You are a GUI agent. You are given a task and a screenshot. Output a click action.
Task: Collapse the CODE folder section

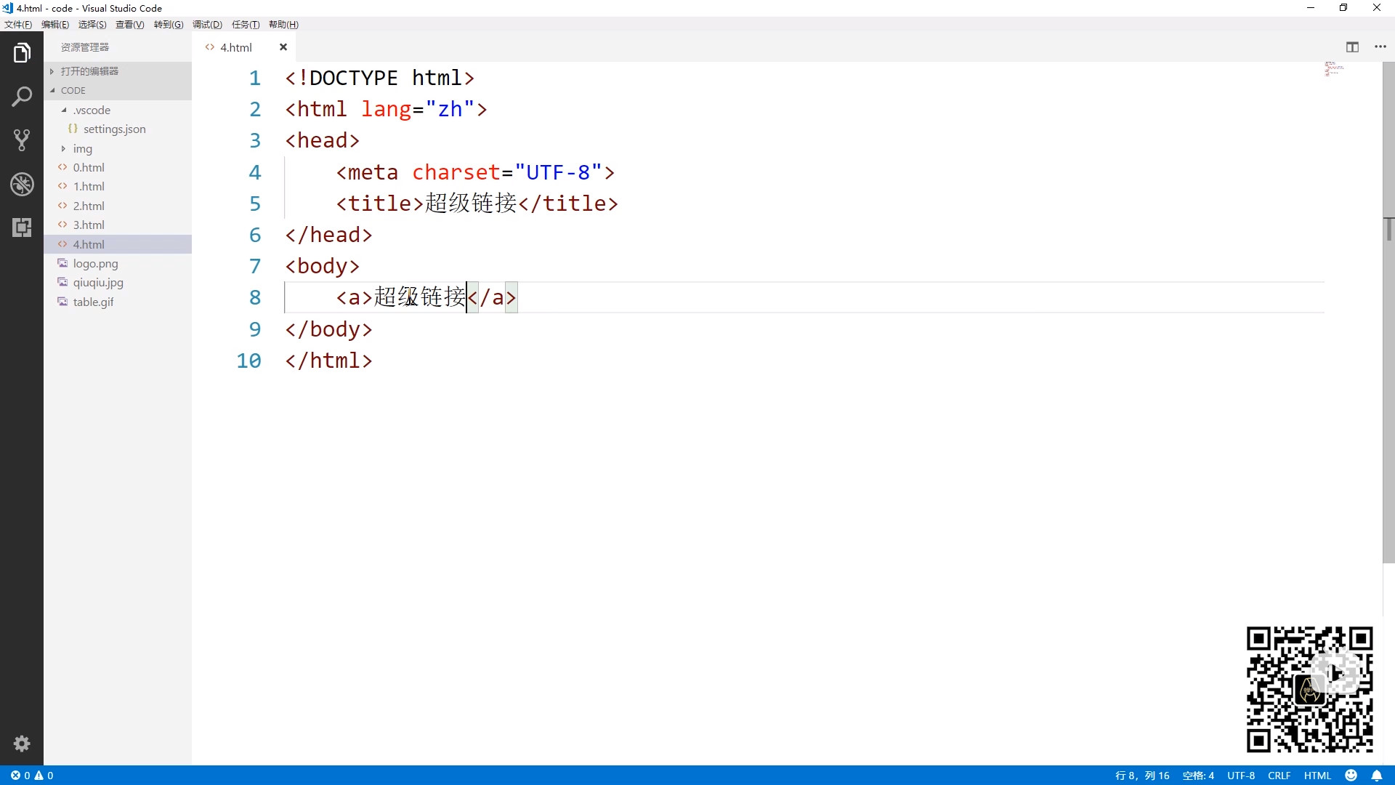pos(73,90)
